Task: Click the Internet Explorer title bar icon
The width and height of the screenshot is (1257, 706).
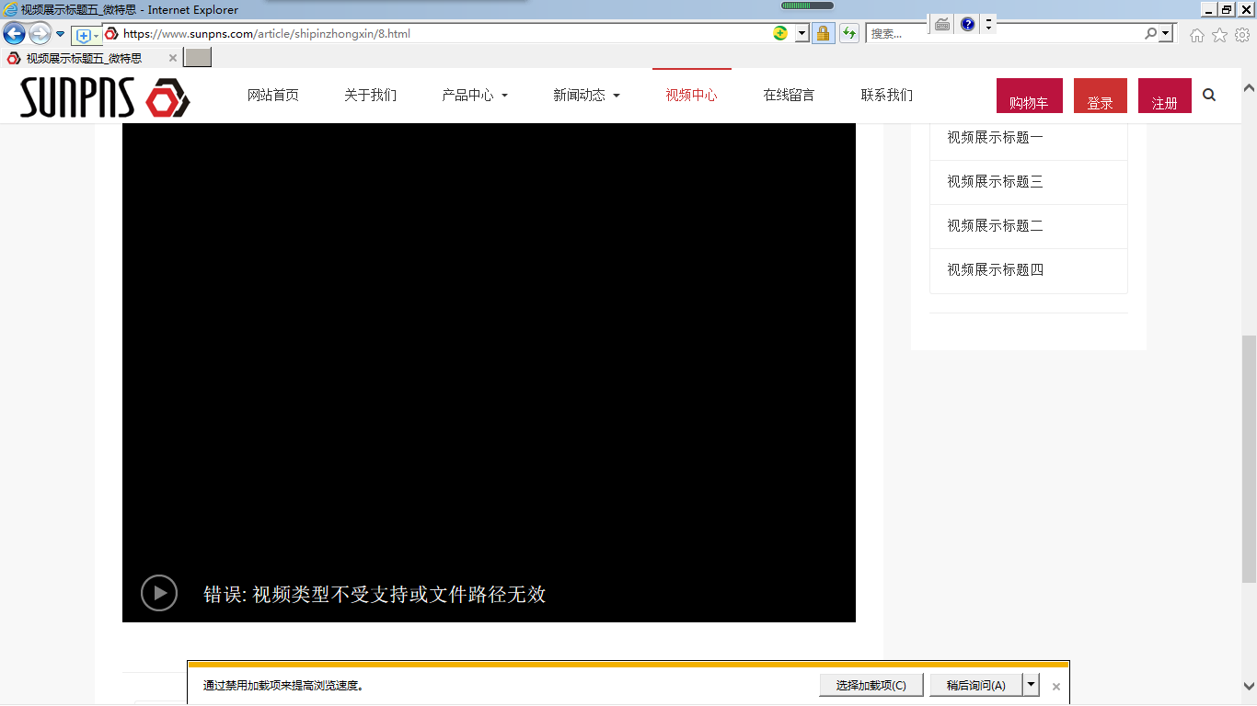Action: coord(10,9)
